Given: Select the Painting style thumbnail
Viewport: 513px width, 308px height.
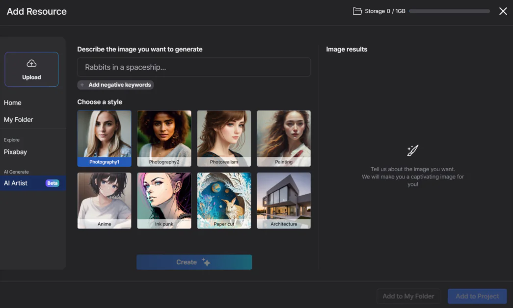Looking at the screenshot, I should [284, 138].
